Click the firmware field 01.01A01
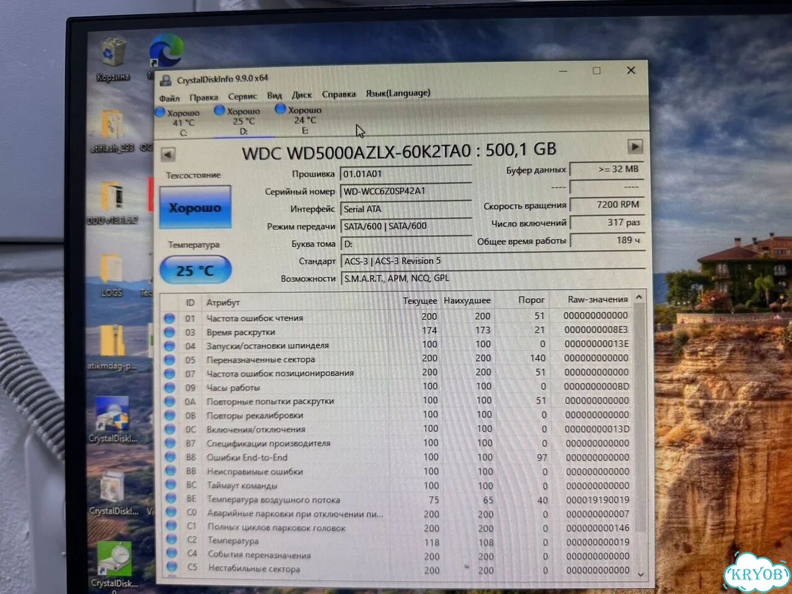Image resolution: width=792 pixels, height=594 pixels. (406, 174)
